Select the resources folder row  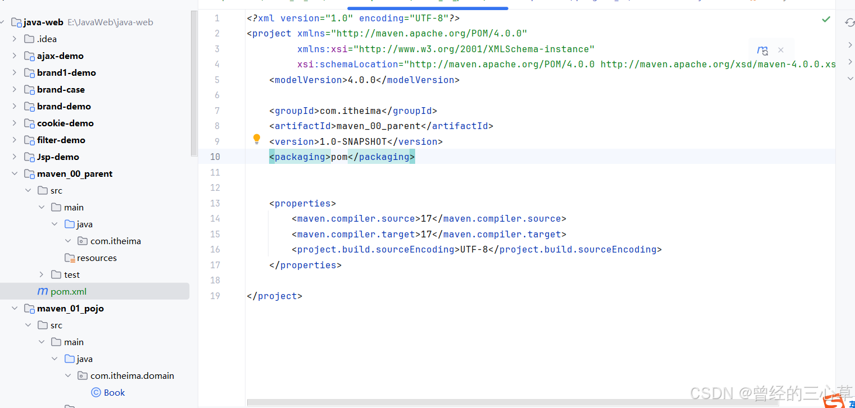(x=95, y=258)
